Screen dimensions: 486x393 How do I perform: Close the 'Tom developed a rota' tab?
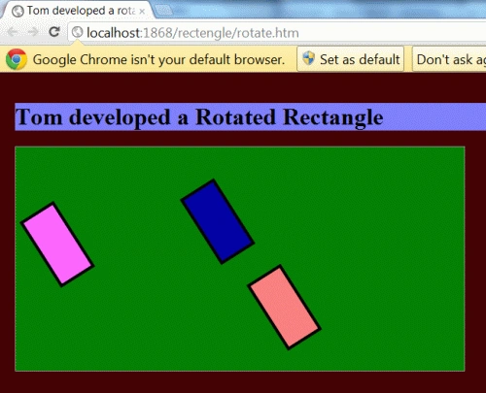click(x=142, y=12)
